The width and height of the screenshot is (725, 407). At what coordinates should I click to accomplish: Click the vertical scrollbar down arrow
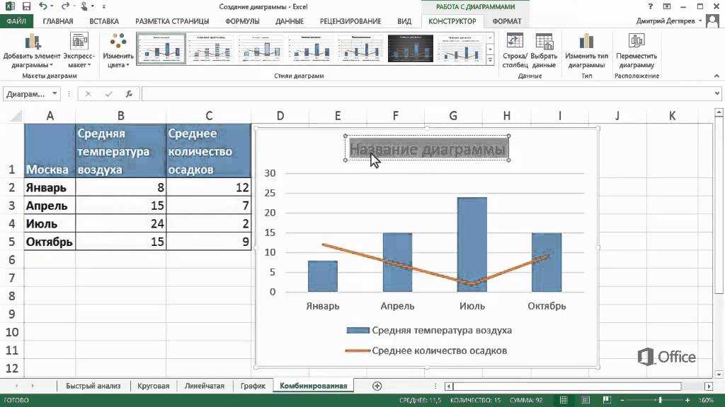(719, 374)
